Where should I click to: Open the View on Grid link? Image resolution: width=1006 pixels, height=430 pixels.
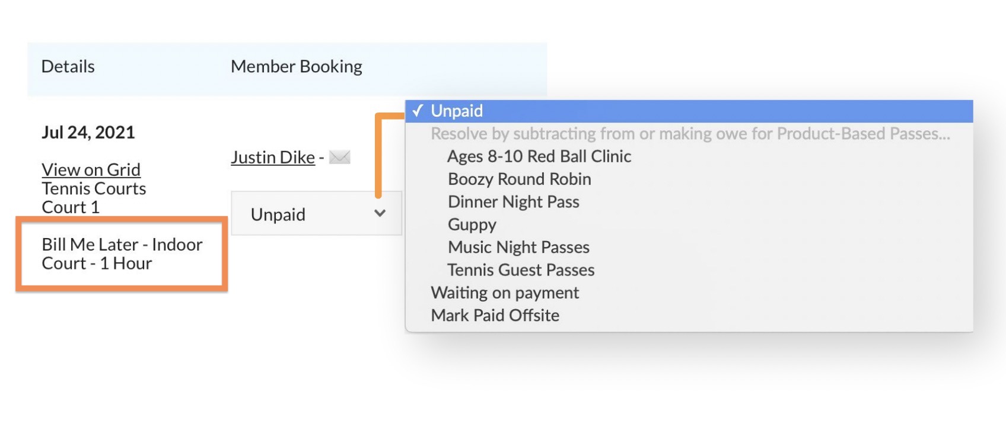pos(91,170)
